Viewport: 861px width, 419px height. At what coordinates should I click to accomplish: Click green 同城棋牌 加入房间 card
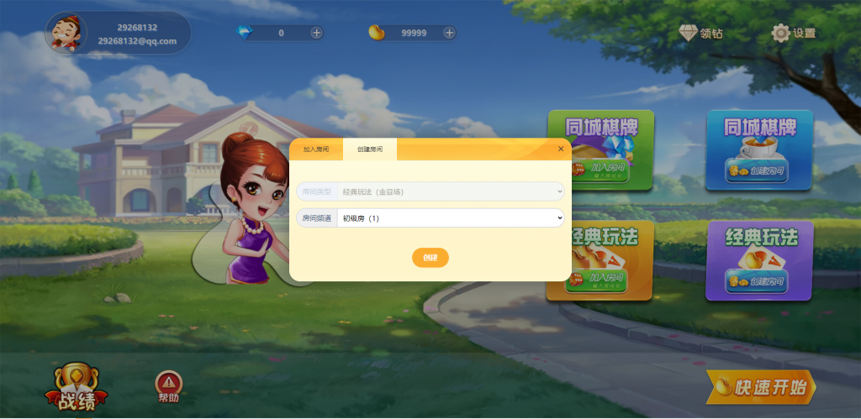tap(600, 150)
